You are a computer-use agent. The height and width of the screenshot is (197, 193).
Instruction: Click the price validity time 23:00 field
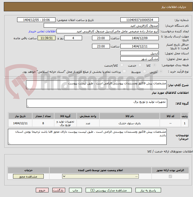(x=101, y=46)
